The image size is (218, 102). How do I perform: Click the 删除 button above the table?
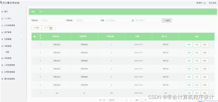click(37, 28)
